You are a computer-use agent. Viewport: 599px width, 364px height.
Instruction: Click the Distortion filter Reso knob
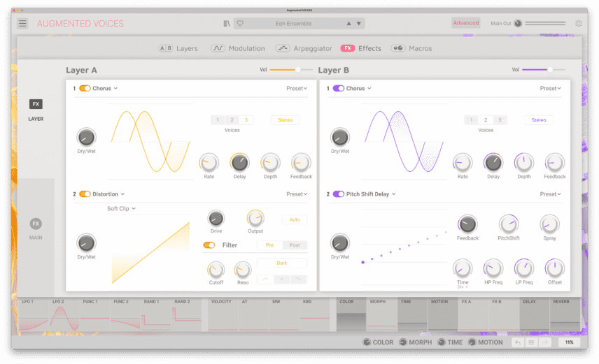coord(243,270)
